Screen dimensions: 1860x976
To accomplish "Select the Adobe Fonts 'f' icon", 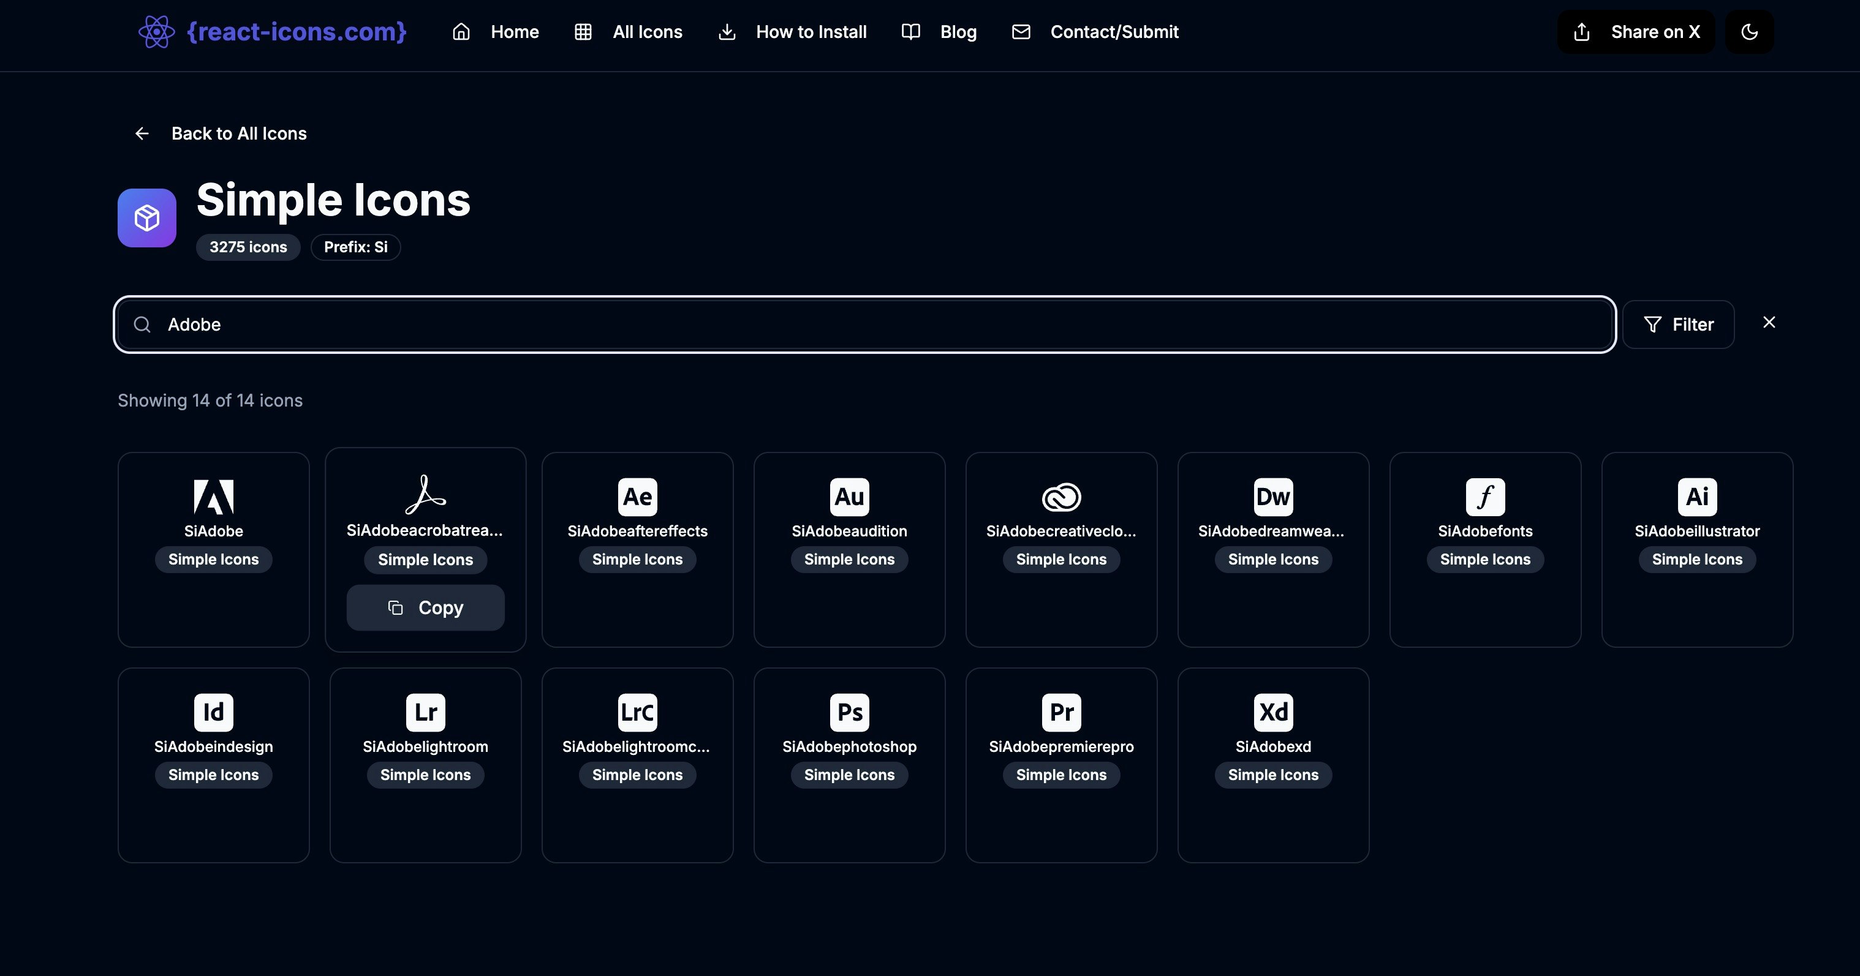I will pyautogui.click(x=1485, y=497).
